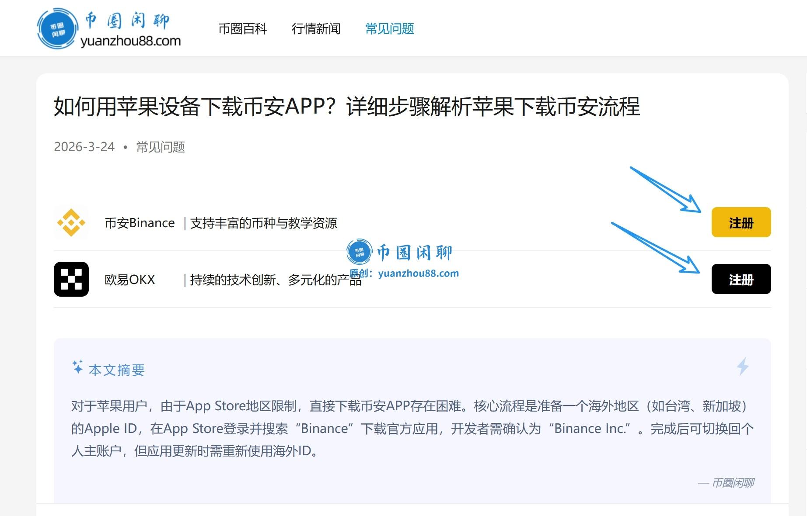
Task: Click the round 币圈闲聊 site logo in header
Action: 57,29
